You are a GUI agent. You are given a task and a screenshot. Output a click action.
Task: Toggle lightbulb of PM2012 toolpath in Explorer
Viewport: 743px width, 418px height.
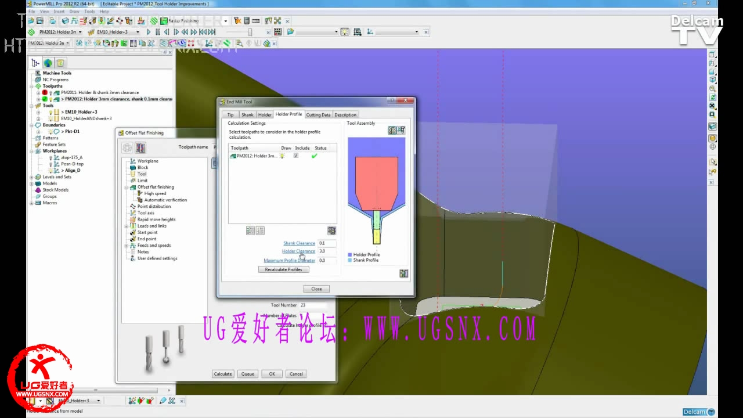pyautogui.click(x=51, y=99)
